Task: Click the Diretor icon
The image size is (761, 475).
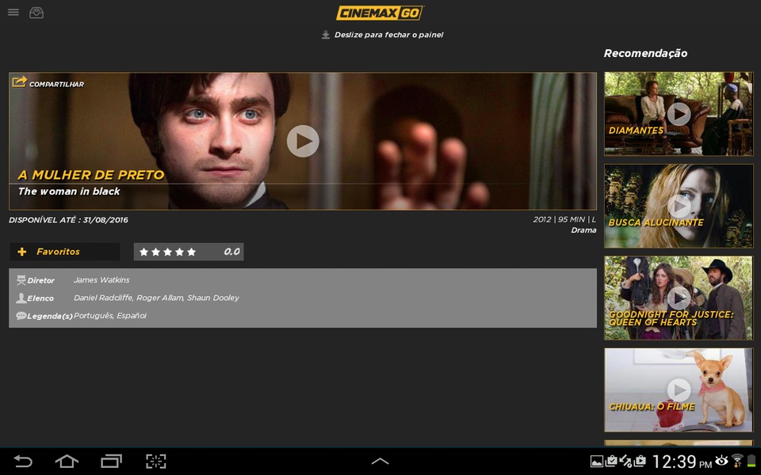Action: (21, 280)
